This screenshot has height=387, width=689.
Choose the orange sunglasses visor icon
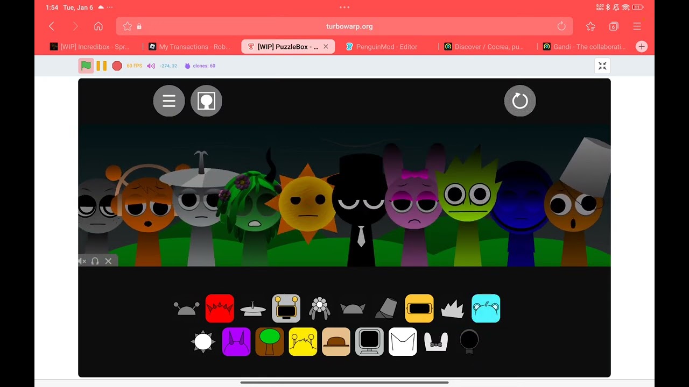point(419,308)
